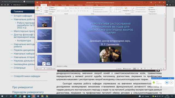Pick the star shape in shapes gallery
Screen dimensions: 175x98
(x=120, y=11)
